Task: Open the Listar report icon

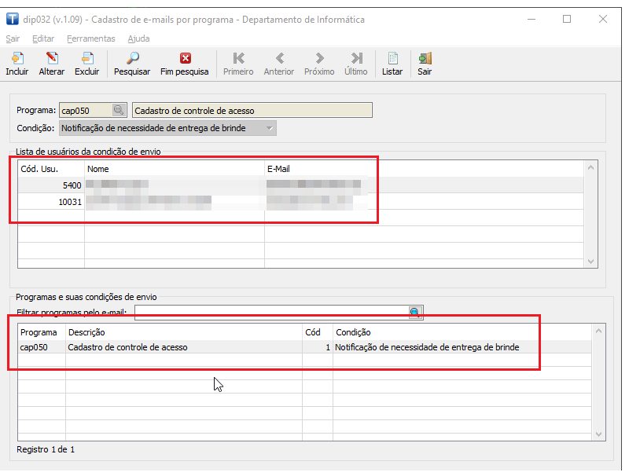Action: coord(392,59)
